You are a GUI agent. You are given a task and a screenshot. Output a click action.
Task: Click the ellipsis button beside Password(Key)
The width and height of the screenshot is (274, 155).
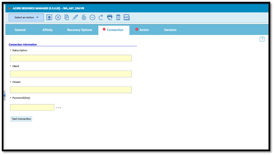[x=59, y=108]
